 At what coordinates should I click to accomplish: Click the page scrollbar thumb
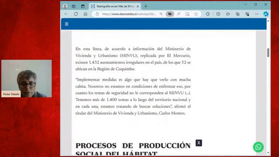click(x=268, y=53)
